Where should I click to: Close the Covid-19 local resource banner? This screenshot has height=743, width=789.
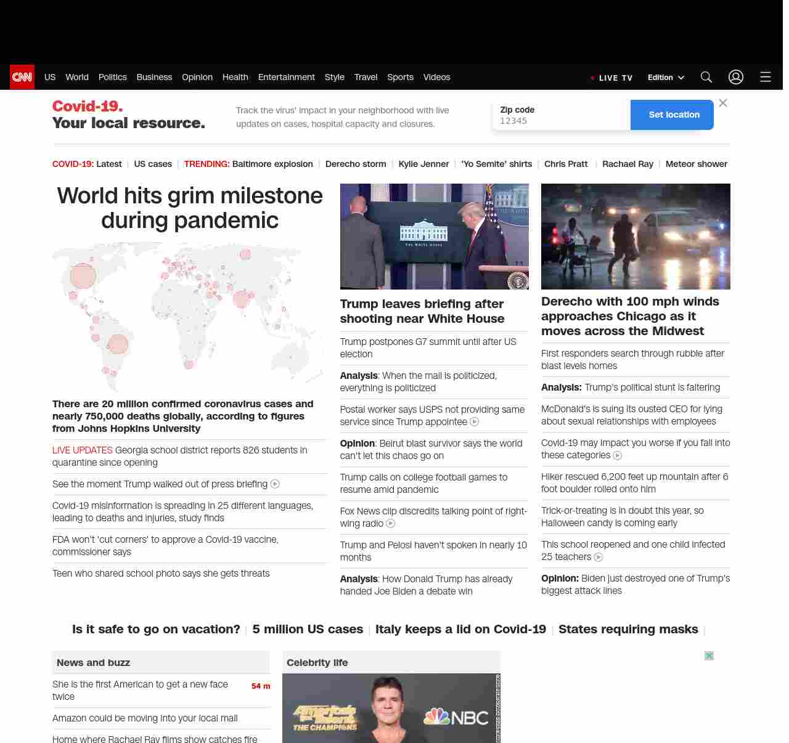click(x=723, y=103)
